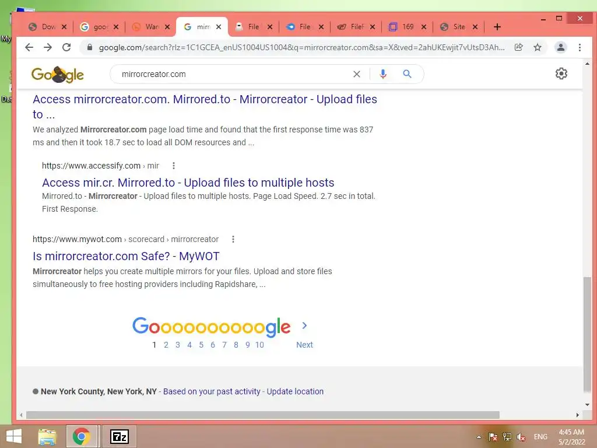Select the Chrome taskbar icon
This screenshot has width=597, height=448.
82,436
